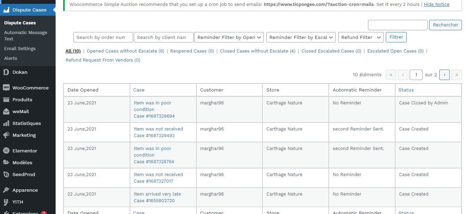Image resolution: width=465 pixels, height=214 pixels.
Task: Filter Closed Escalated Cases (0)
Action: pyautogui.click(x=331, y=51)
